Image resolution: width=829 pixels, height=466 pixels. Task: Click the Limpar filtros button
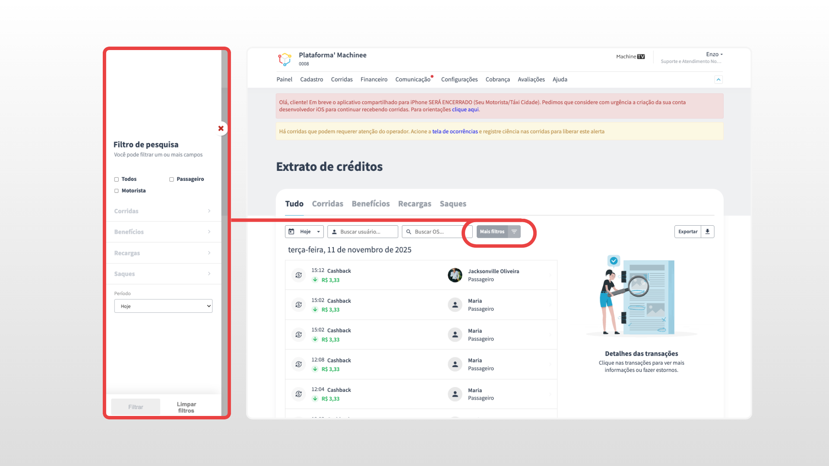[x=186, y=407]
